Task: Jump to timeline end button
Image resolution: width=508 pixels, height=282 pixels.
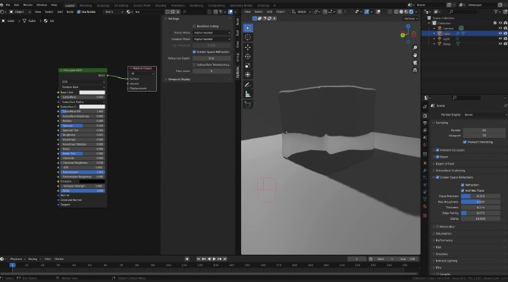Action: tap(225, 259)
